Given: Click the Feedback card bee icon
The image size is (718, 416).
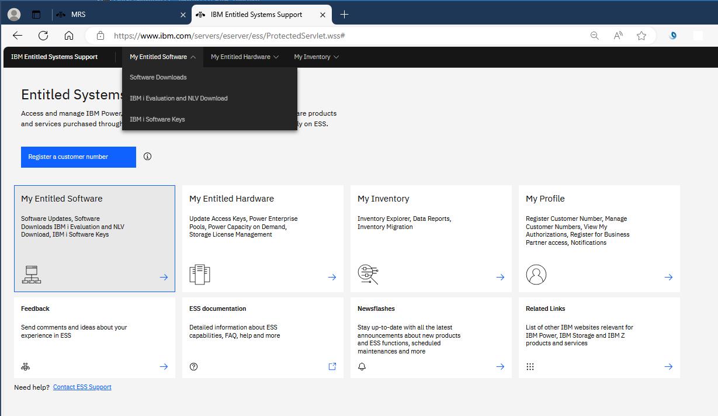Looking at the screenshot, I should coord(25,367).
